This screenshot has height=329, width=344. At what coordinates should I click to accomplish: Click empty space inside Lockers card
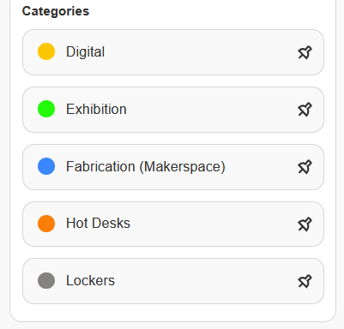point(206,281)
